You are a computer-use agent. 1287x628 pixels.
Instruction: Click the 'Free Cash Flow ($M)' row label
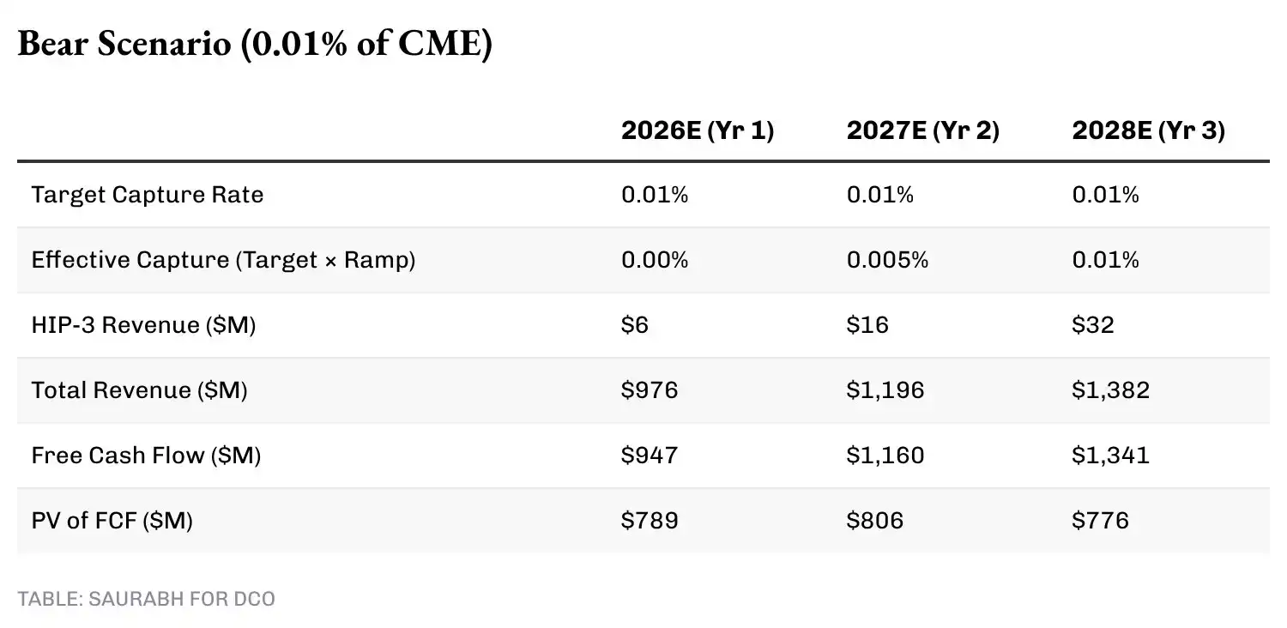click(146, 456)
